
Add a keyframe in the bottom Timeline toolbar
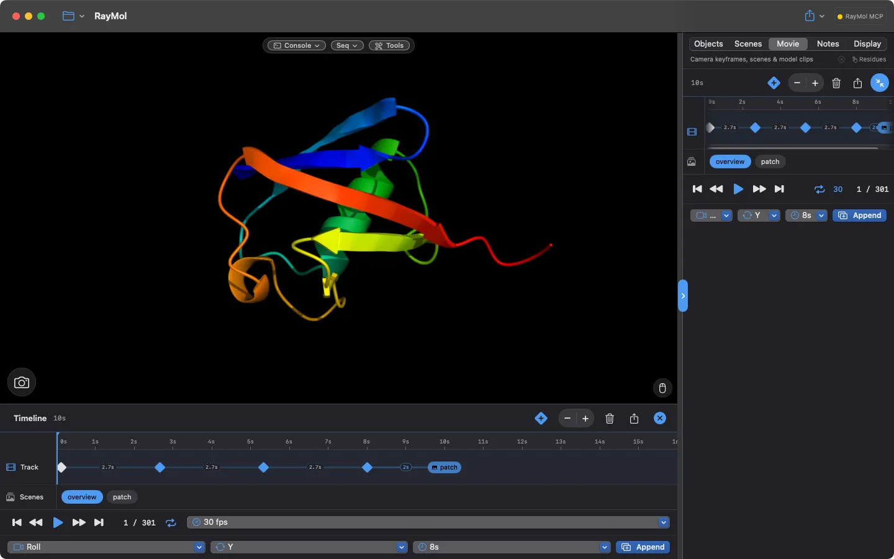(x=541, y=419)
